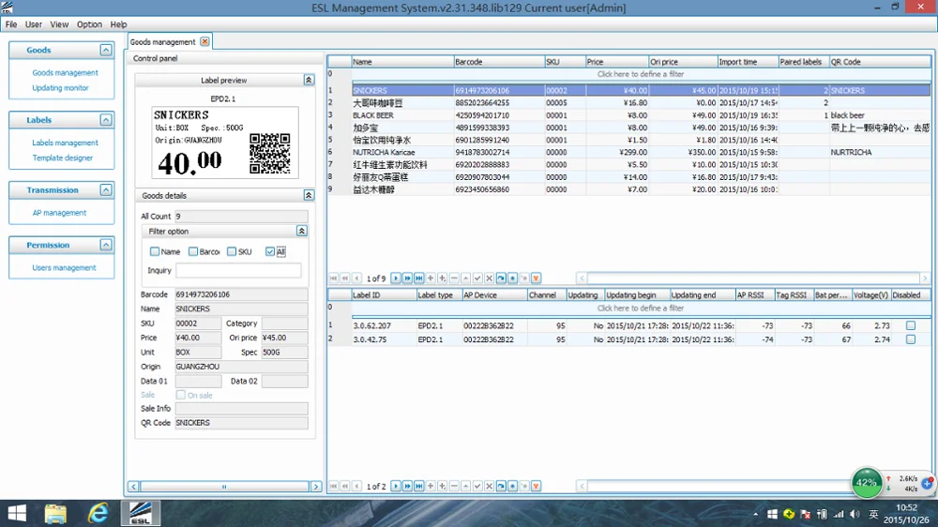Post goods edit with checkmark icon
Screen dimensions: 938x527
(x=477, y=279)
